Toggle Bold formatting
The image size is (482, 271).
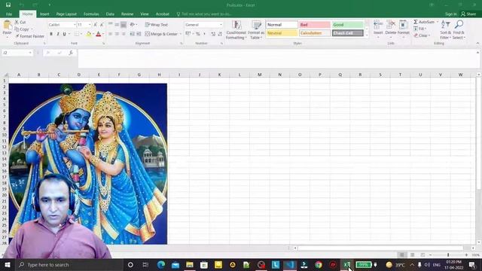(x=51, y=34)
